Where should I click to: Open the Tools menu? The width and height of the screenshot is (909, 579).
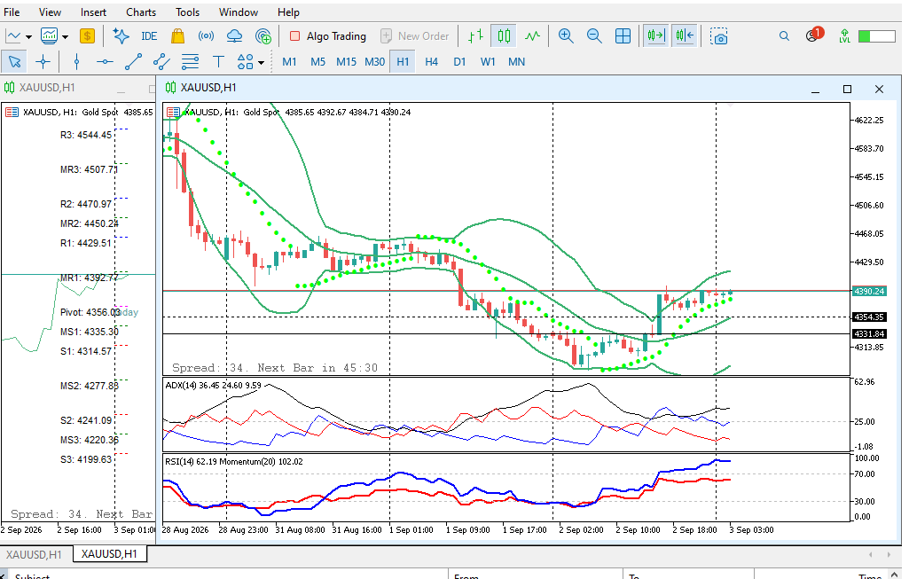187,12
